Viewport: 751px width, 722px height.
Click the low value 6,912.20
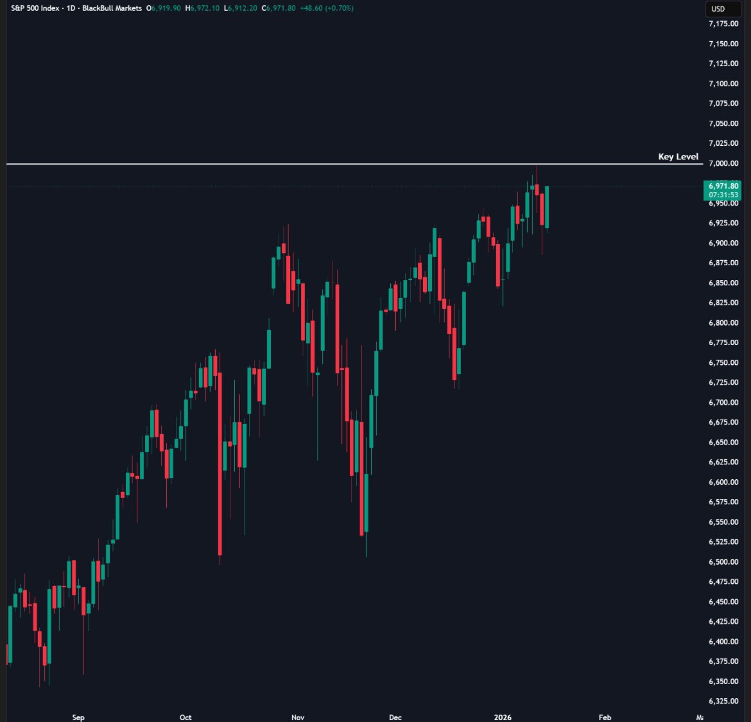pyautogui.click(x=243, y=8)
